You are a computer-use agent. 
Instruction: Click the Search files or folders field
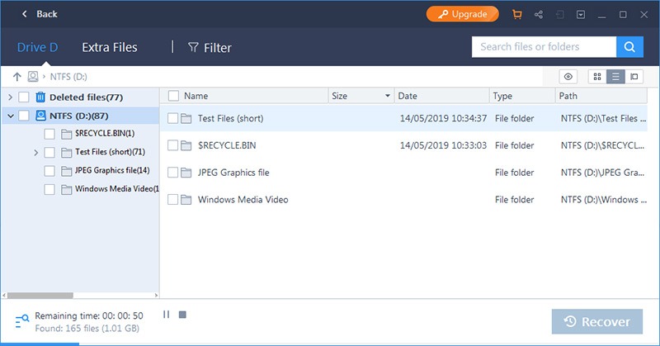click(x=544, y=47)
